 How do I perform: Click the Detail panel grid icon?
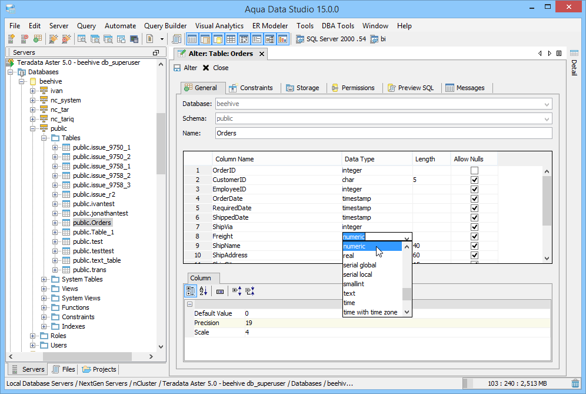(x=574, y=53)
